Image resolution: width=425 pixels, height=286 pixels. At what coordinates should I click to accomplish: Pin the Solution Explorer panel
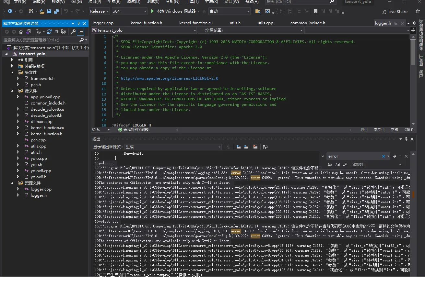(x=78, y=24)
